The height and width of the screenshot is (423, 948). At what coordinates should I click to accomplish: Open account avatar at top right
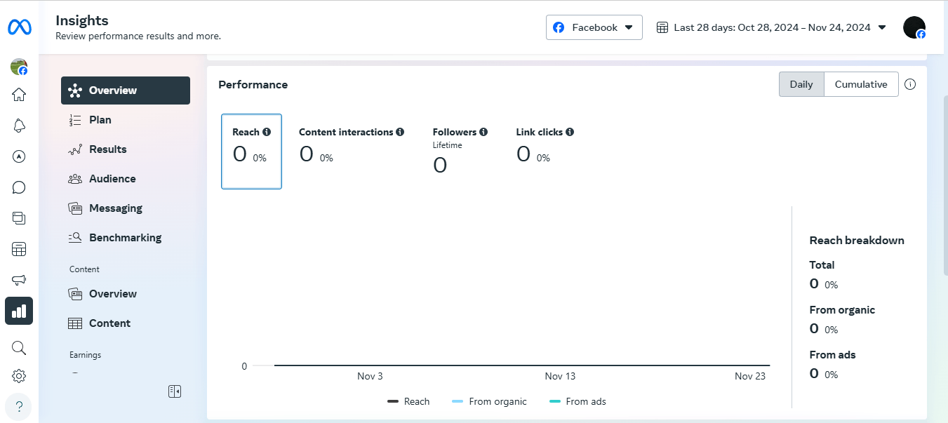(x=914, y=27)
